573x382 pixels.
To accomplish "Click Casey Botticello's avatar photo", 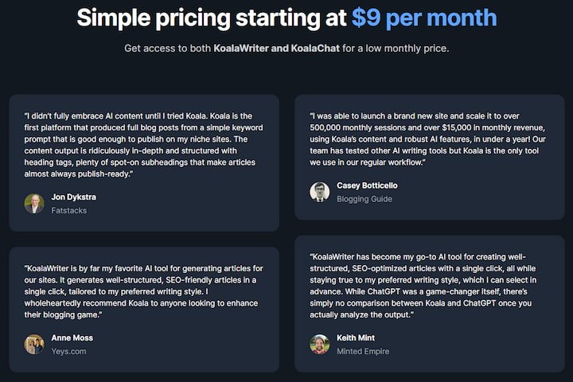I will (x=320, y=192).
